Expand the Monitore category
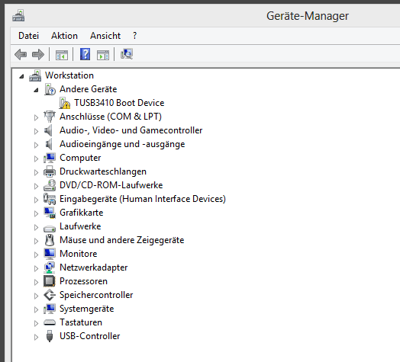 (x=36, y=255)
